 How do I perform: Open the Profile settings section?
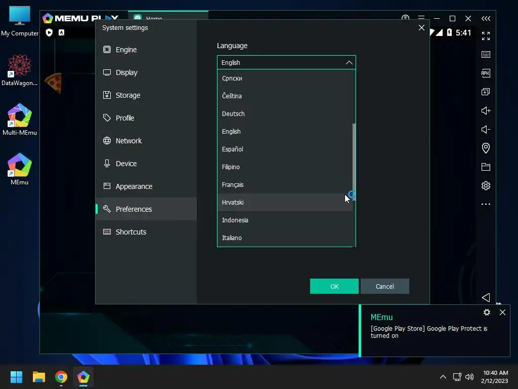pyautogui.click(x=146, y=118)
